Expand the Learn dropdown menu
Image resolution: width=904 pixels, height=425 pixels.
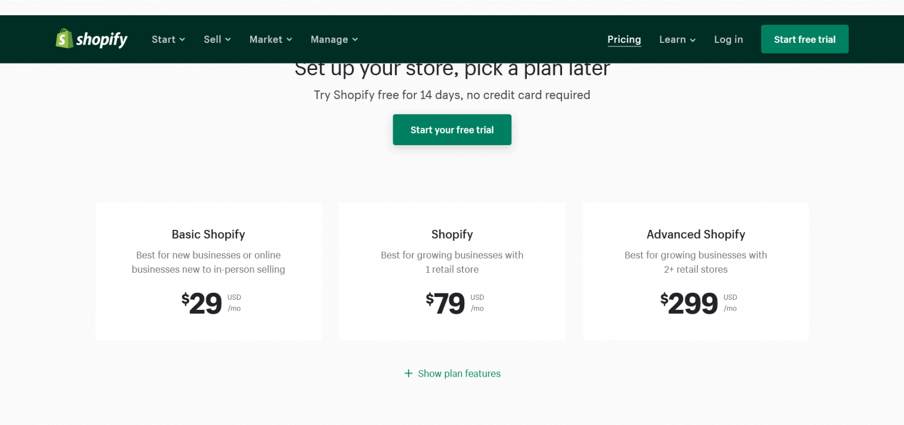point(673,39)
